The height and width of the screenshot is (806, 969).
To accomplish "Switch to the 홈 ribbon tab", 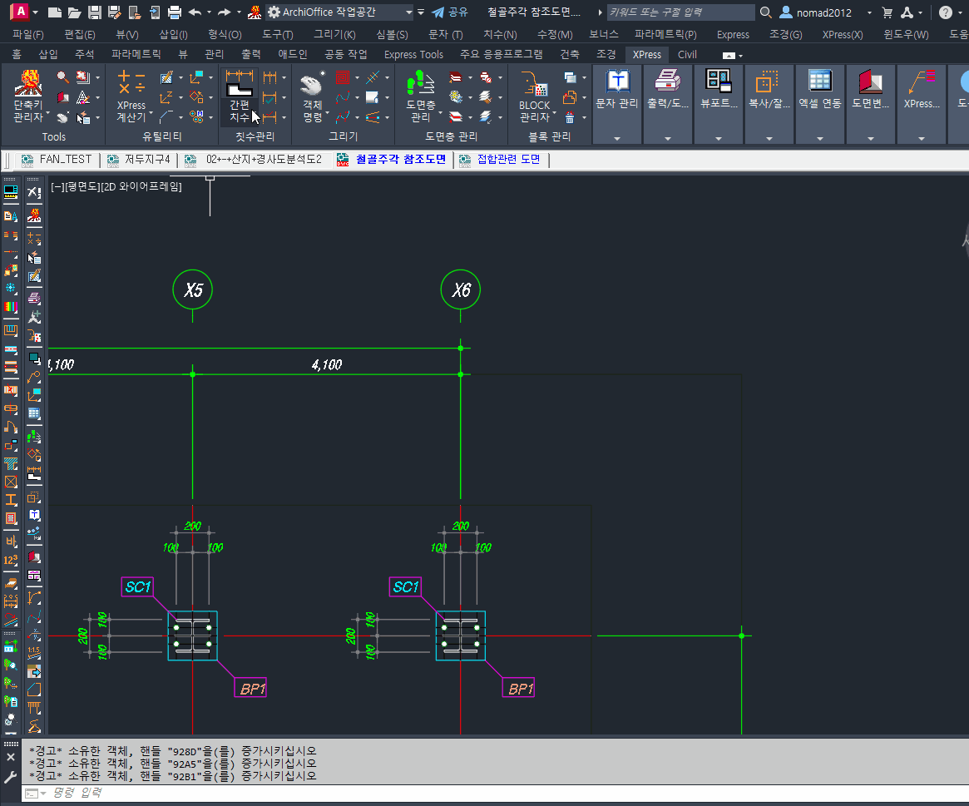I will [17, 54].
